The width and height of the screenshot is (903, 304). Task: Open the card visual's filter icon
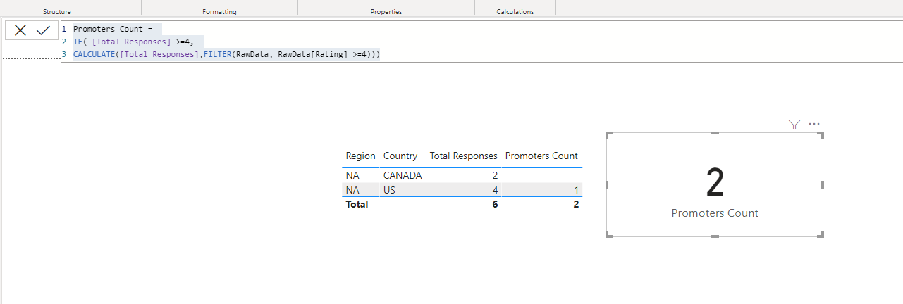click(794, 124)
